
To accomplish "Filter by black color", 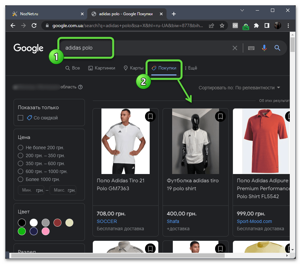I will click(22, 223).
